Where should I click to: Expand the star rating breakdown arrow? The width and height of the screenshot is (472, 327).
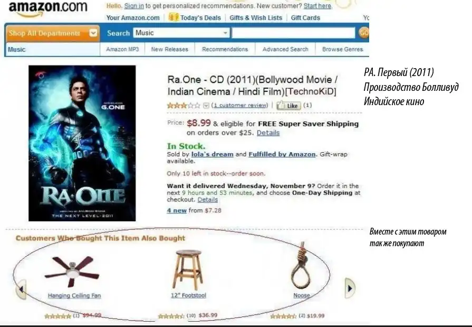(206, 105)
